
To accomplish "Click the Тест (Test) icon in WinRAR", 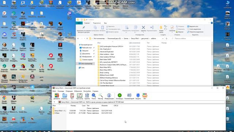I will pos(72,95).
